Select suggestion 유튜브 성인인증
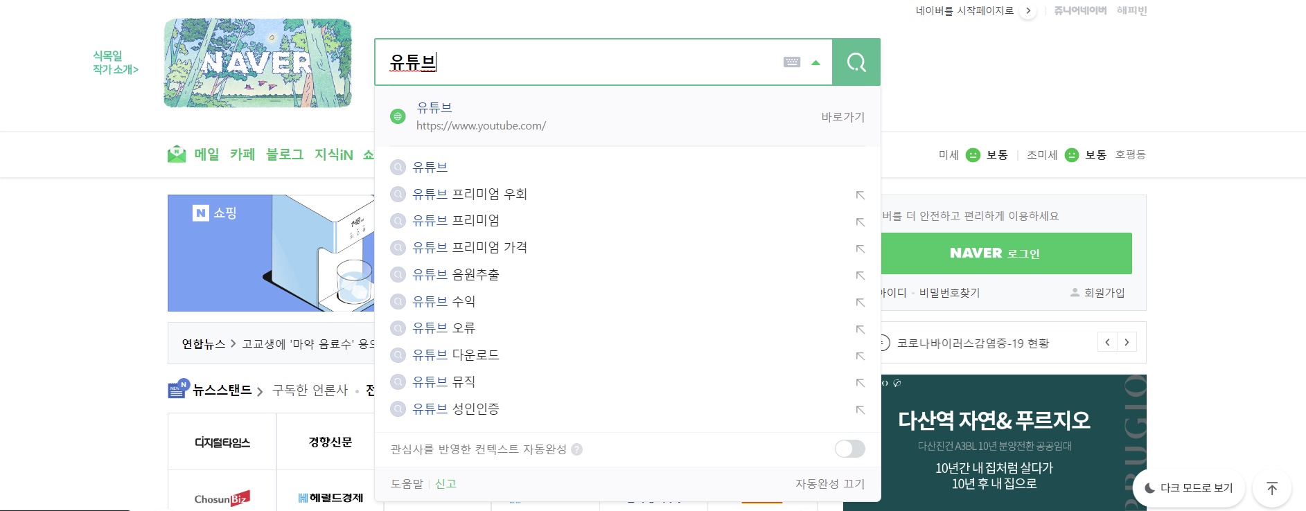 click(x=456, y=409)
